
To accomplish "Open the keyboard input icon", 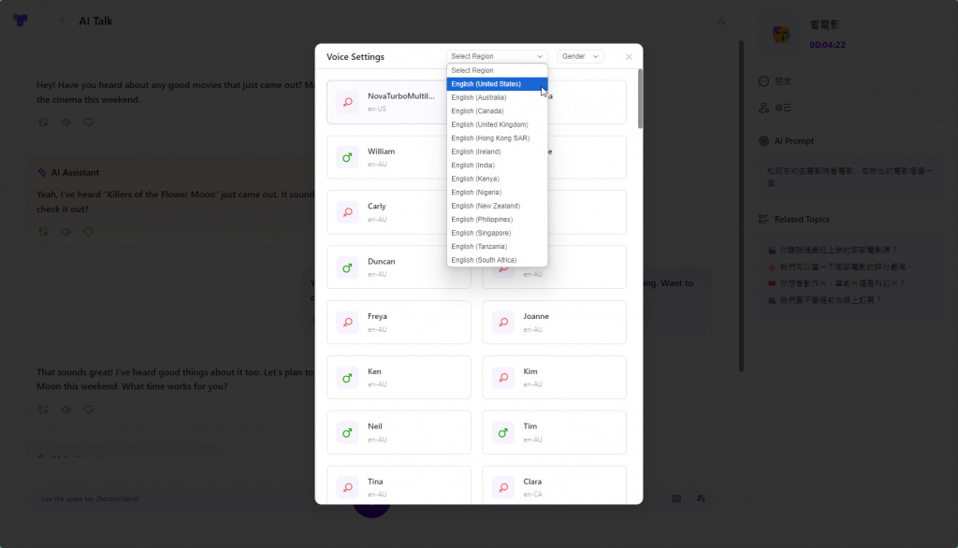I will pos(676,498).
